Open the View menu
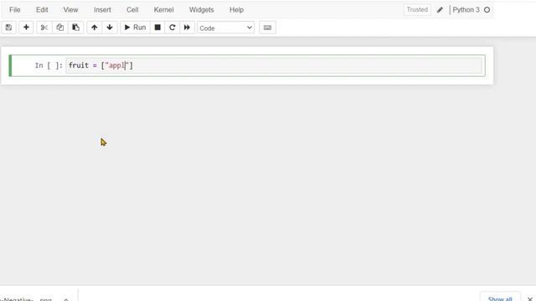Screen dimensions: 536x301 [x=70, y=10]
